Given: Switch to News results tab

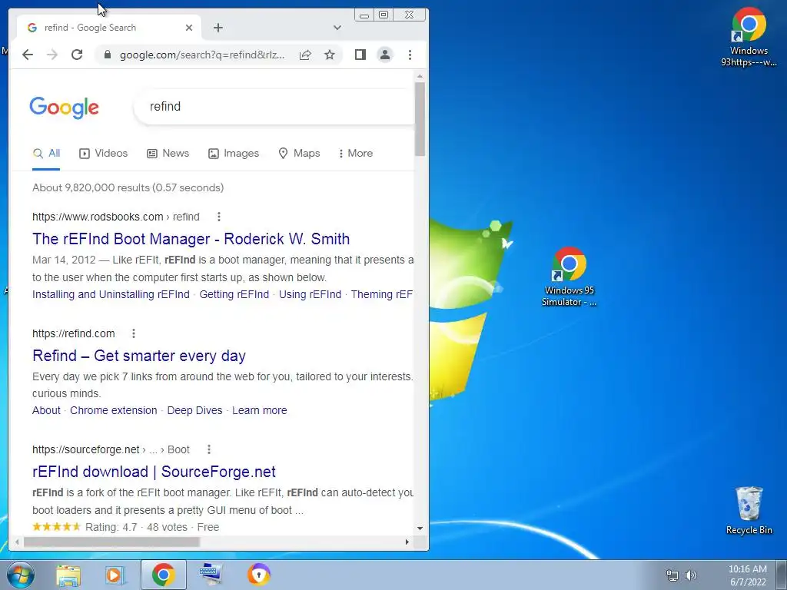Looking at the screenshot, I should point(168,153).
